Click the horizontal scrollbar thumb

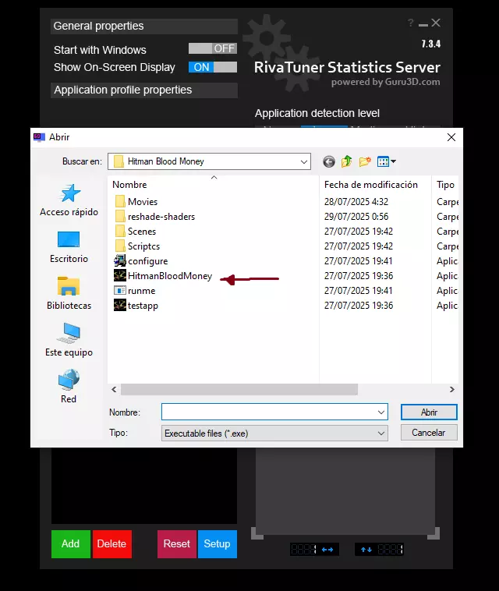click(239, 389)
